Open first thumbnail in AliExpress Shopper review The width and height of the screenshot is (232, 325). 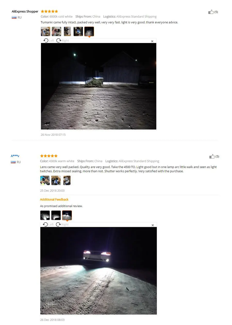(46, 31)
